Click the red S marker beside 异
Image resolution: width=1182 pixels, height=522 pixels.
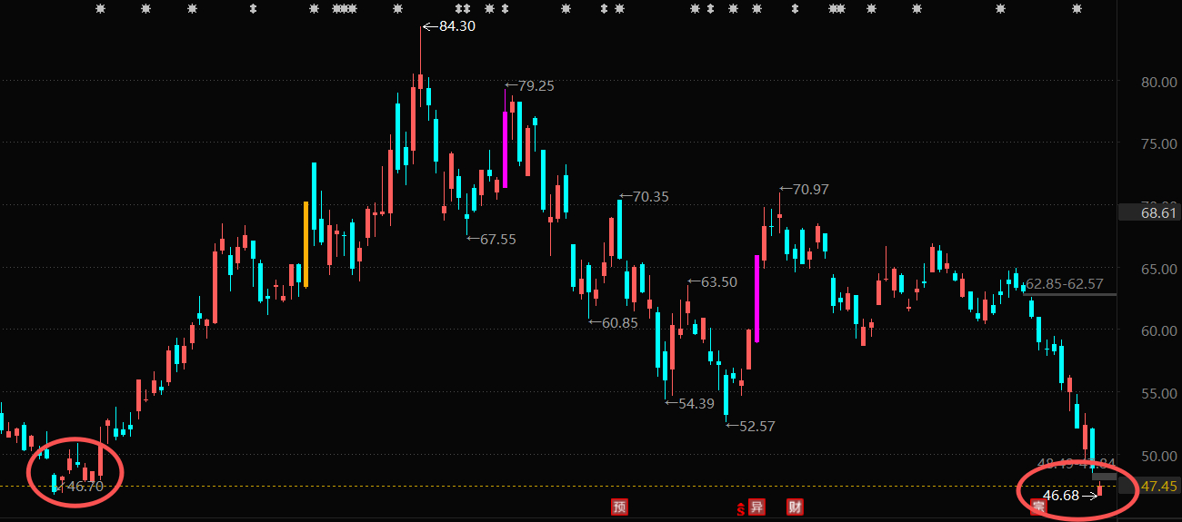741,508
